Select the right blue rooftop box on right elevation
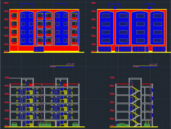Viewport: 171px width, 129px height. click(149, 8)
